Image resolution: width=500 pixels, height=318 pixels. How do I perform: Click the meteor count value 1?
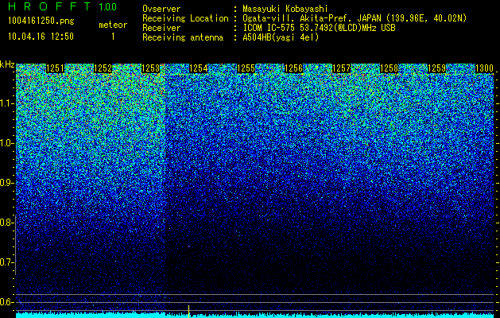tap(113, 37)
